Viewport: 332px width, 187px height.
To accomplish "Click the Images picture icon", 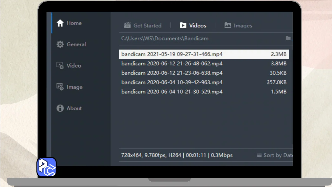I will (228, 25).
